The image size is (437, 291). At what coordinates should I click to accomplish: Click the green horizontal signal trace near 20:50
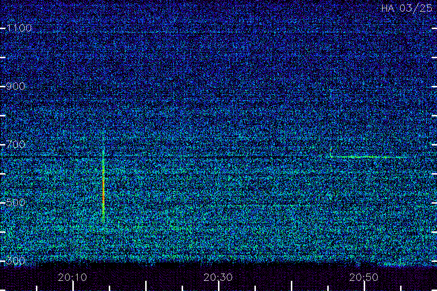[x=368, y=157]
